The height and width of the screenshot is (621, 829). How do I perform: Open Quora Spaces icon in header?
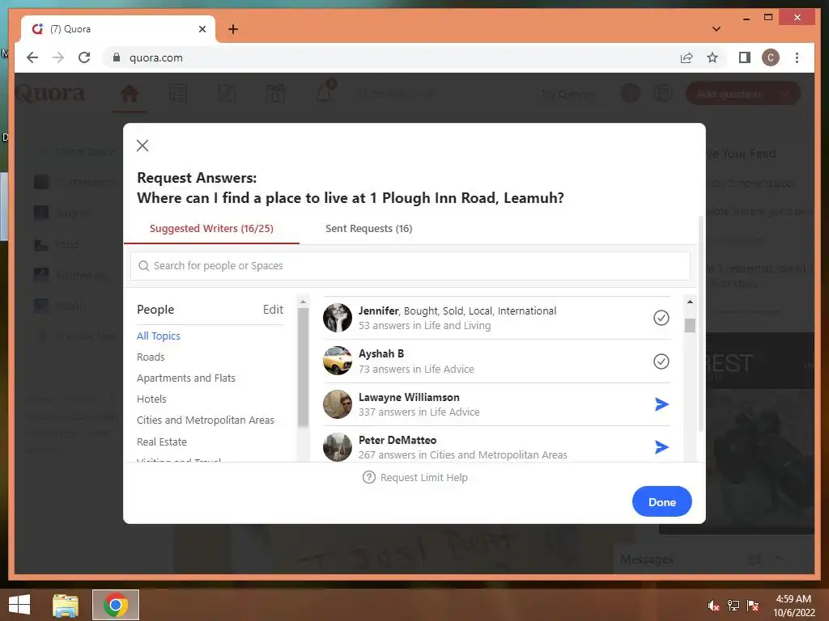pyautogui.click(x=275, y=94)
